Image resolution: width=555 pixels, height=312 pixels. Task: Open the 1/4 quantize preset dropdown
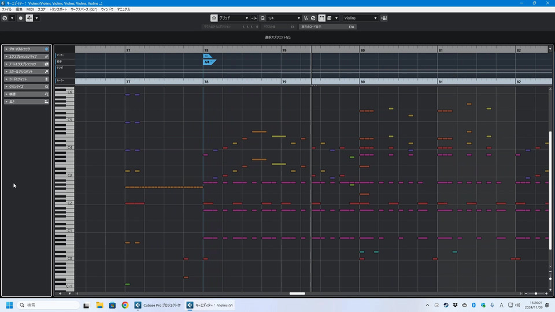point(283,18)
